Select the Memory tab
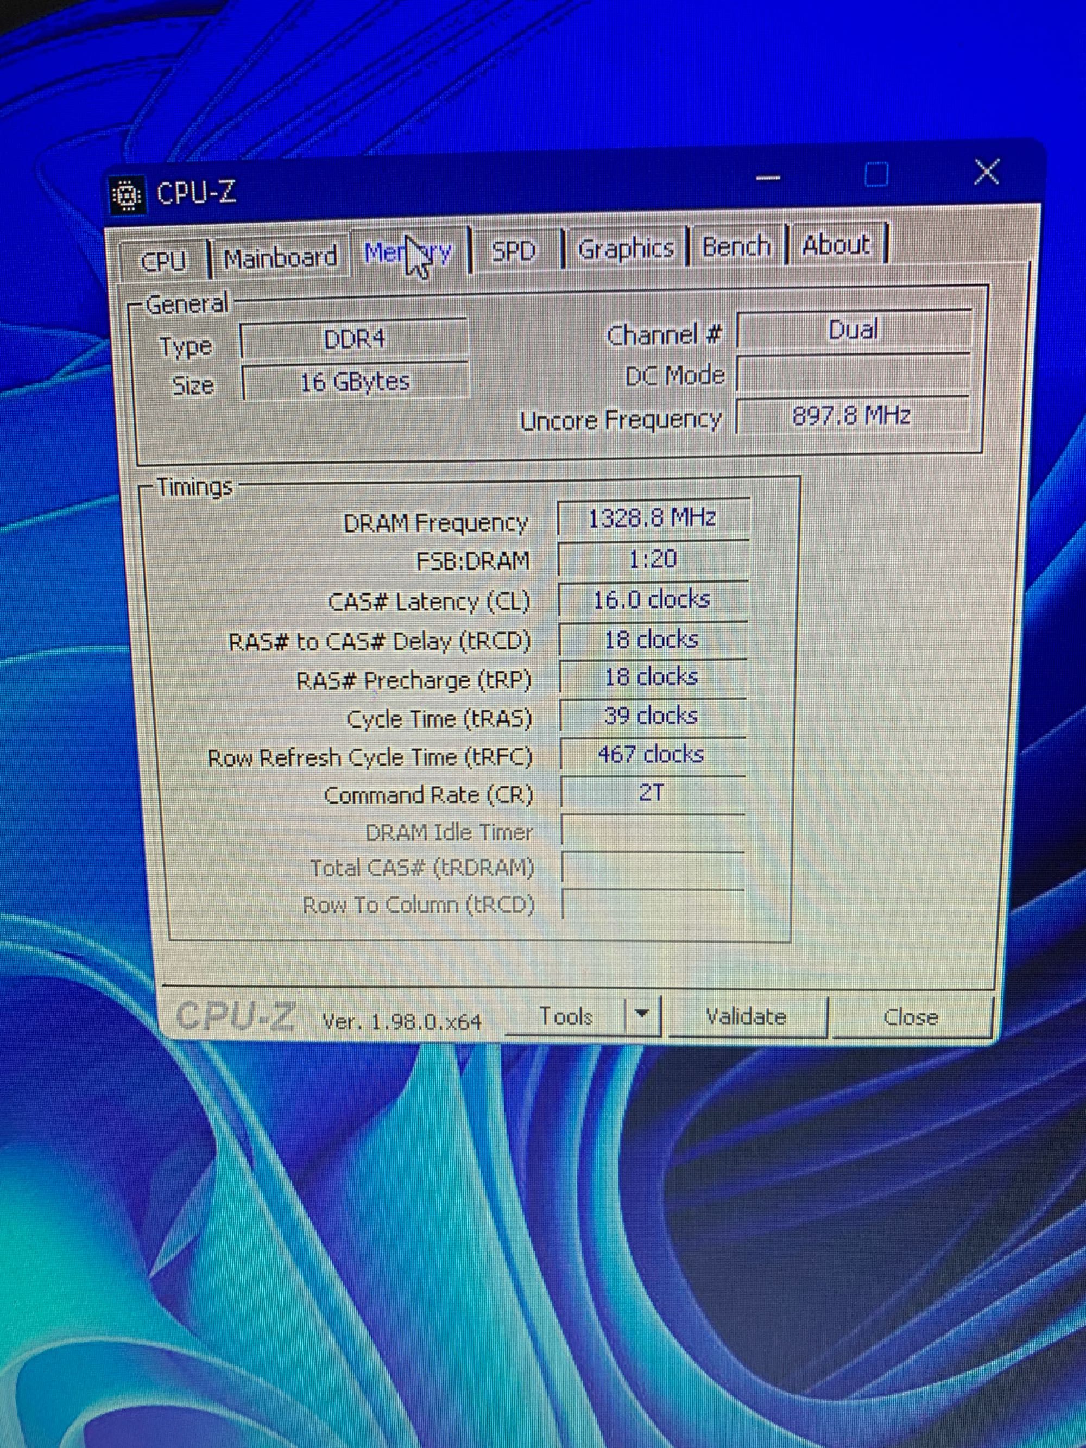This screenshot has height=1448, width=1086. coord(408,252)
